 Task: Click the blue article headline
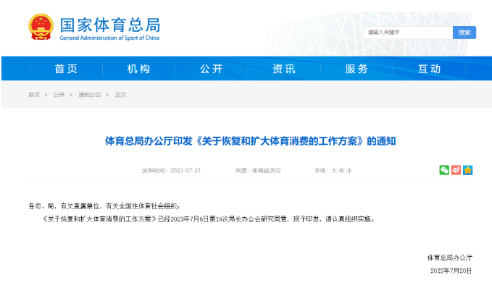(x=251, y=141)
